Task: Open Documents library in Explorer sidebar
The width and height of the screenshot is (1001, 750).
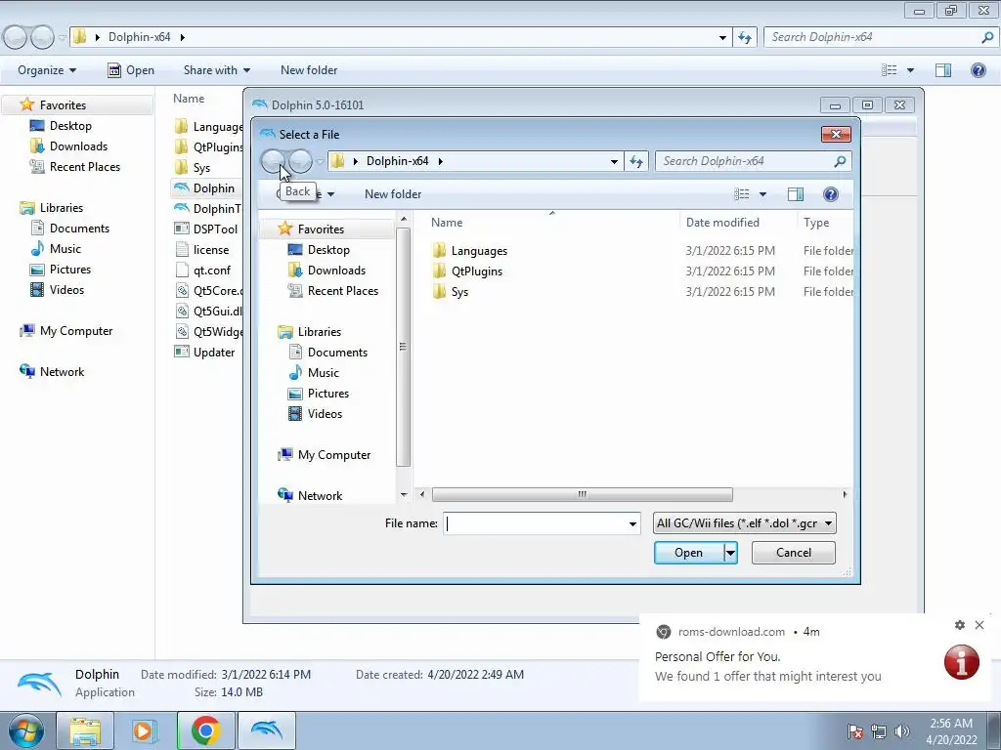Action: coord(79,229)
